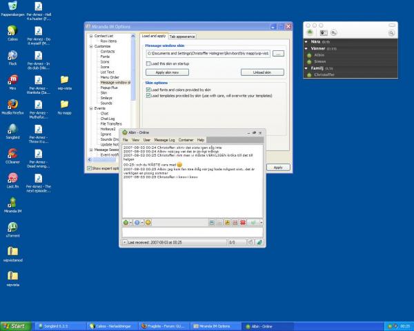Click the Start button on taskbar
Image resolution: width=414 pixels, height=331 pixels.
[16, 326]
